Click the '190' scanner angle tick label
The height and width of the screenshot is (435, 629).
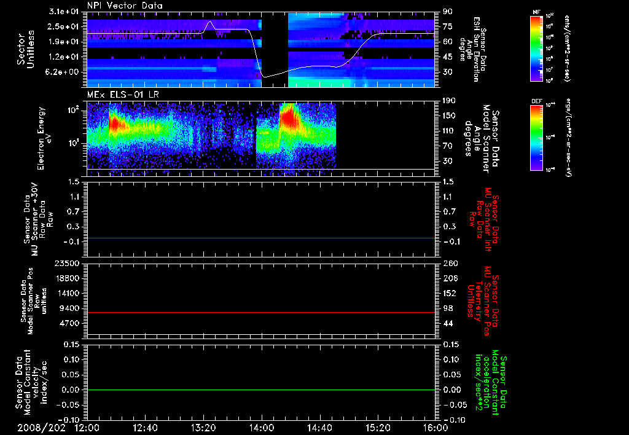click(449, 101)
